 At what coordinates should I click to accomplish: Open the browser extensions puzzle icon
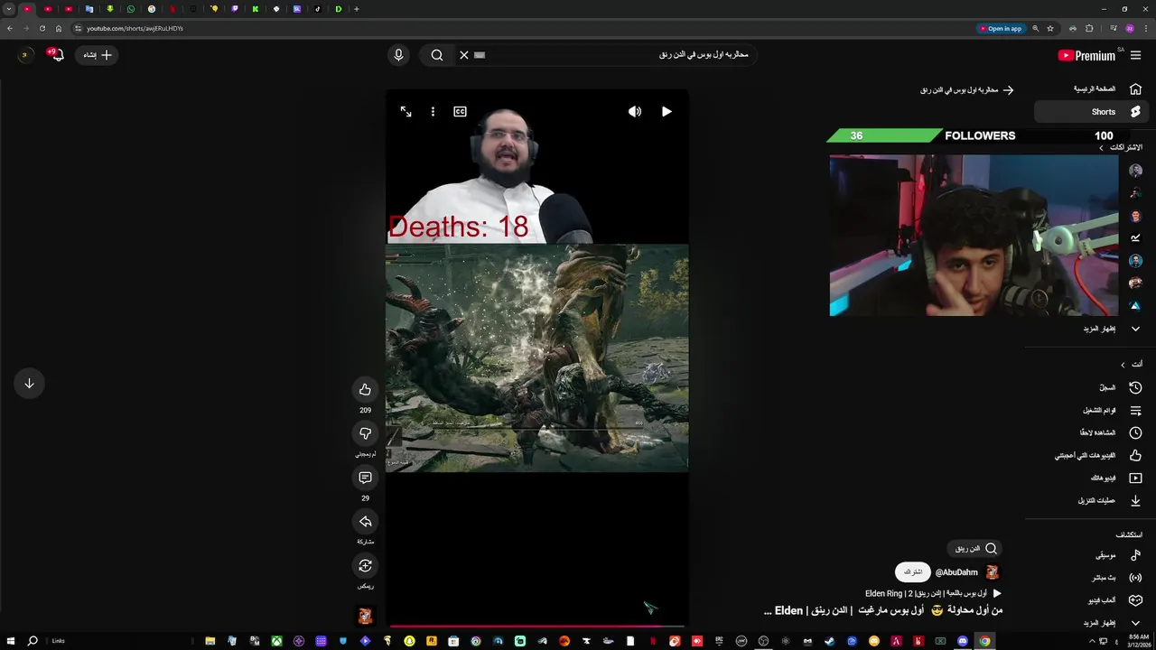(1089, 28)
